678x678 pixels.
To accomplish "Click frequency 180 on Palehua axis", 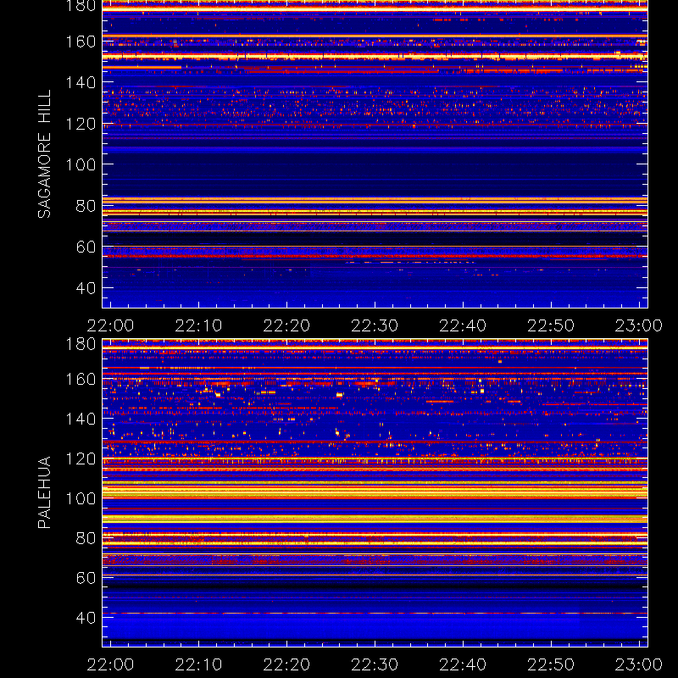I will pos(81,344).
